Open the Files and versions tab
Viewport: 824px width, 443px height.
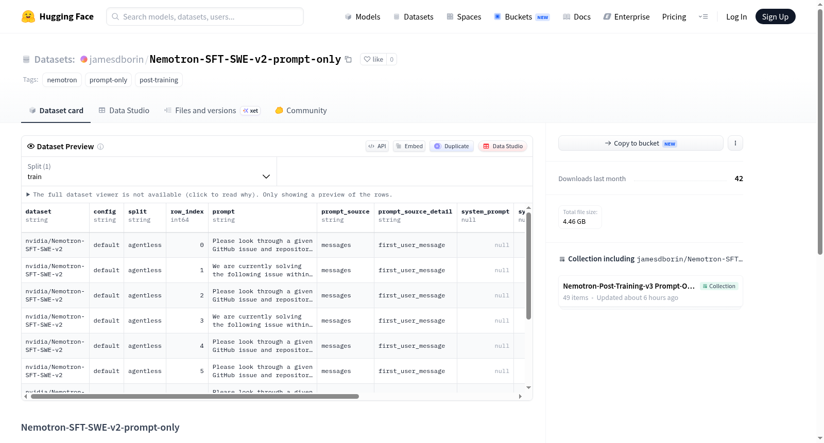coord(212,110)
